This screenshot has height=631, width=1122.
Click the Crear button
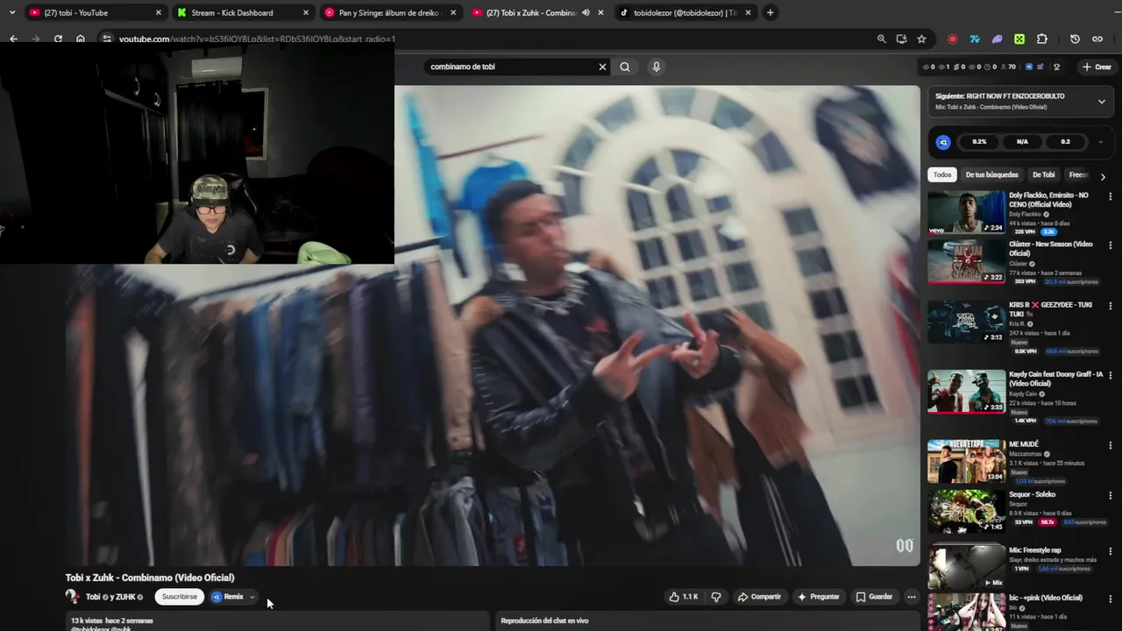1097,67
